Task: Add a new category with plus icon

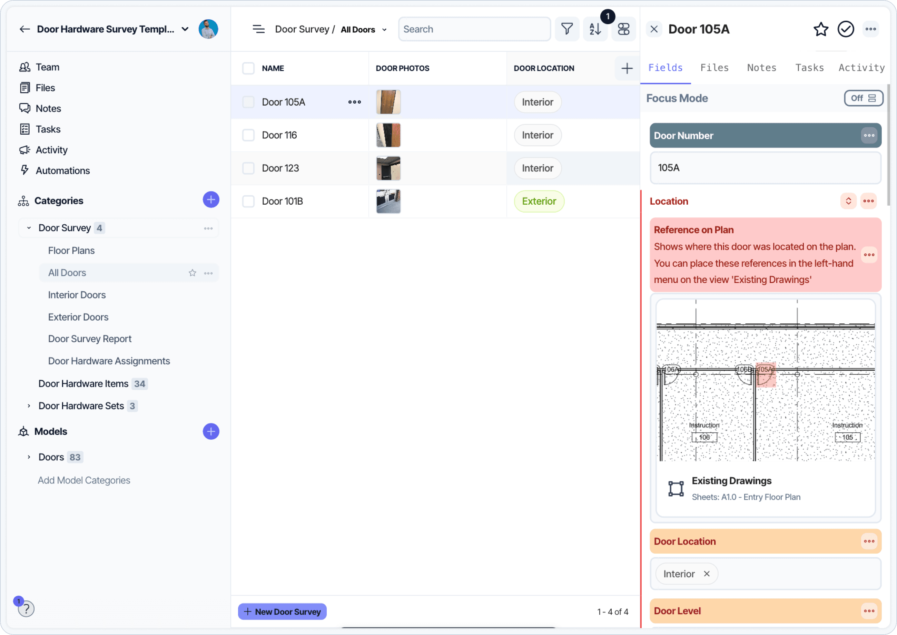Action: [211, 200]
